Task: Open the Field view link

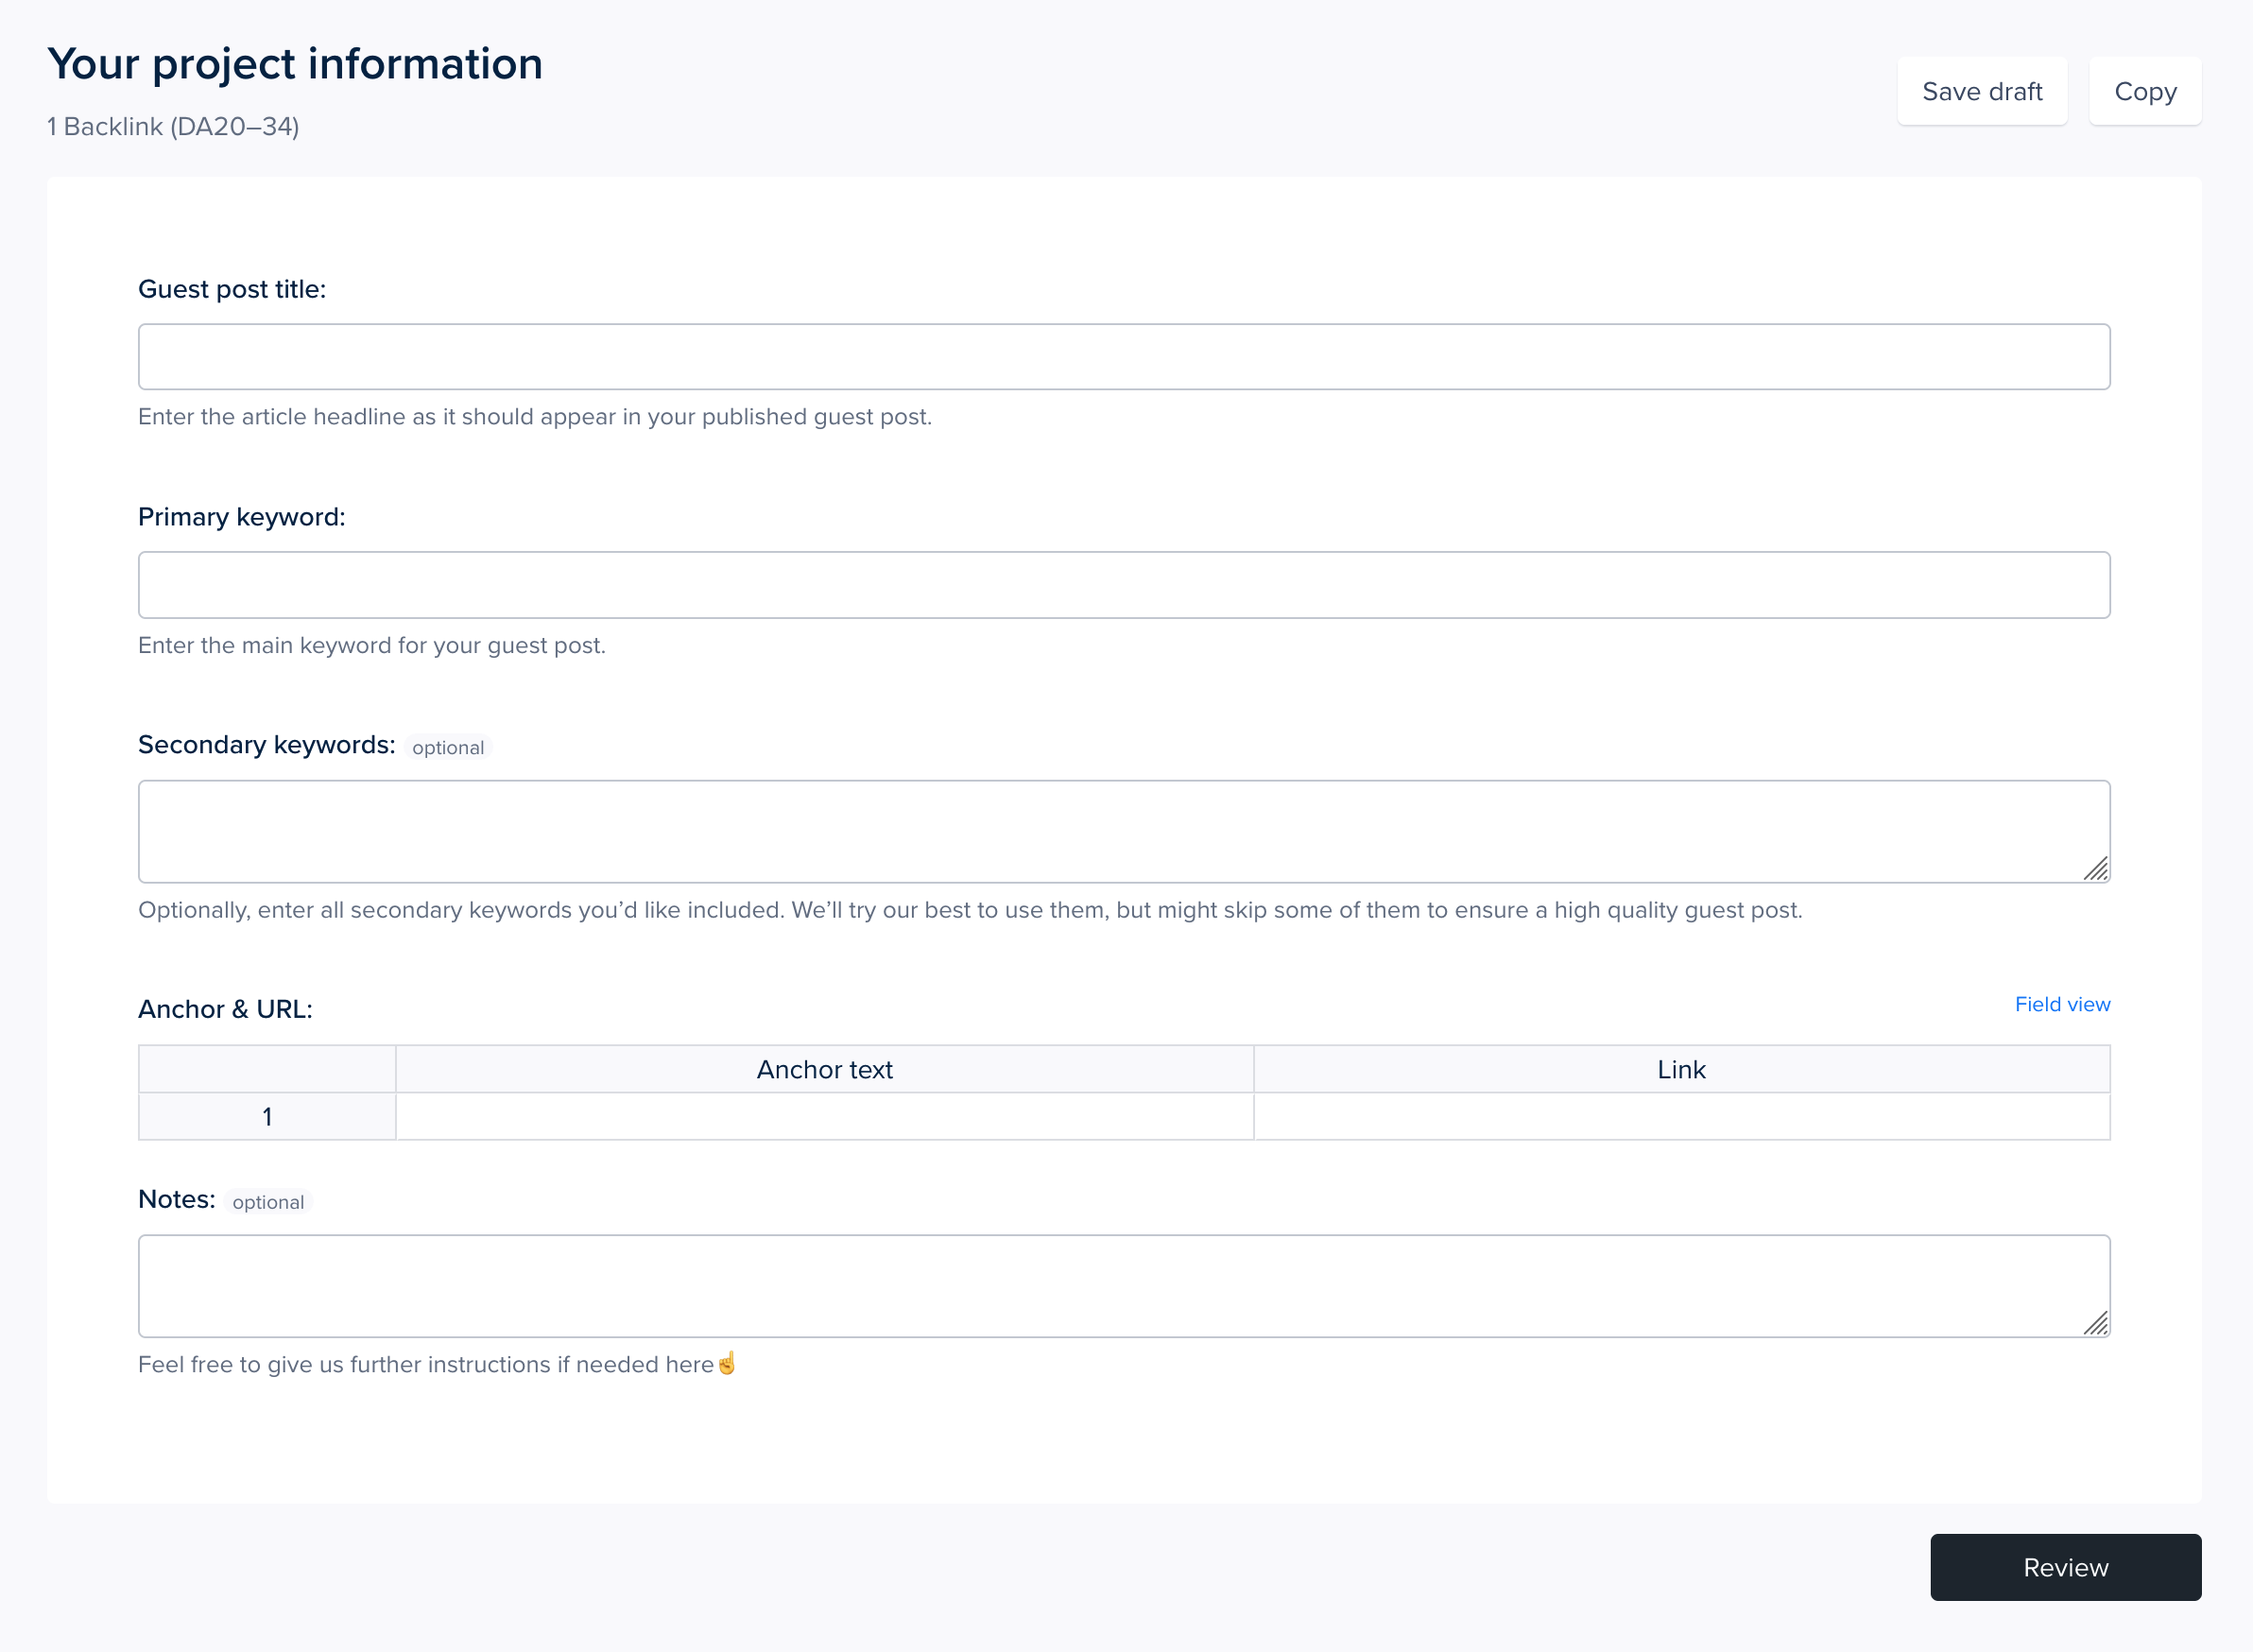Action: (x=2062, y=1004)
